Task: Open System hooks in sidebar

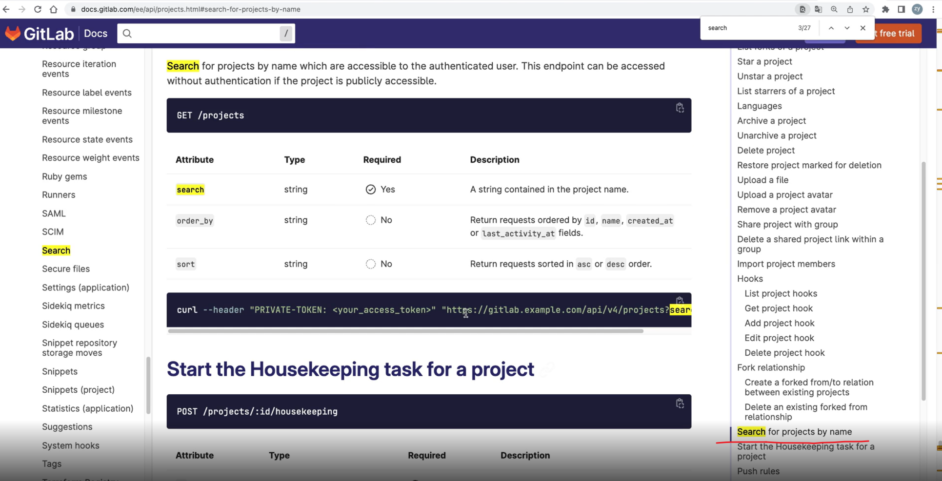Action: point(71,445)
